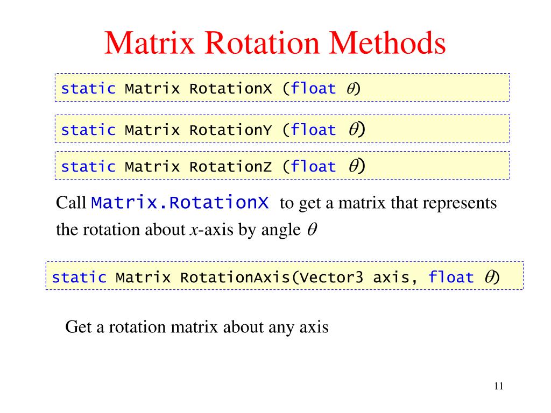Click the text Get a rotation matrix about any axis

coord(197,327)
